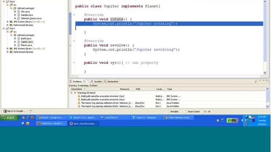The height and width of the screenshot is (152, 271).
Task: Close the Problems tab with X
Action: click(84, 81)
